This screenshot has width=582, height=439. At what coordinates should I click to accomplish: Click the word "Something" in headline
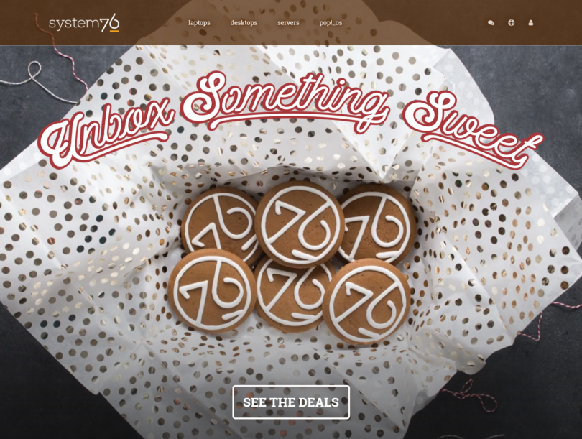[285, 101]
